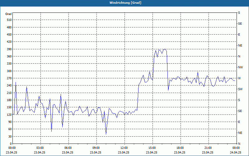This screenshot has width=249, height=156.
Task: Select the "18:00" time axis label
Action: (181, 148)
